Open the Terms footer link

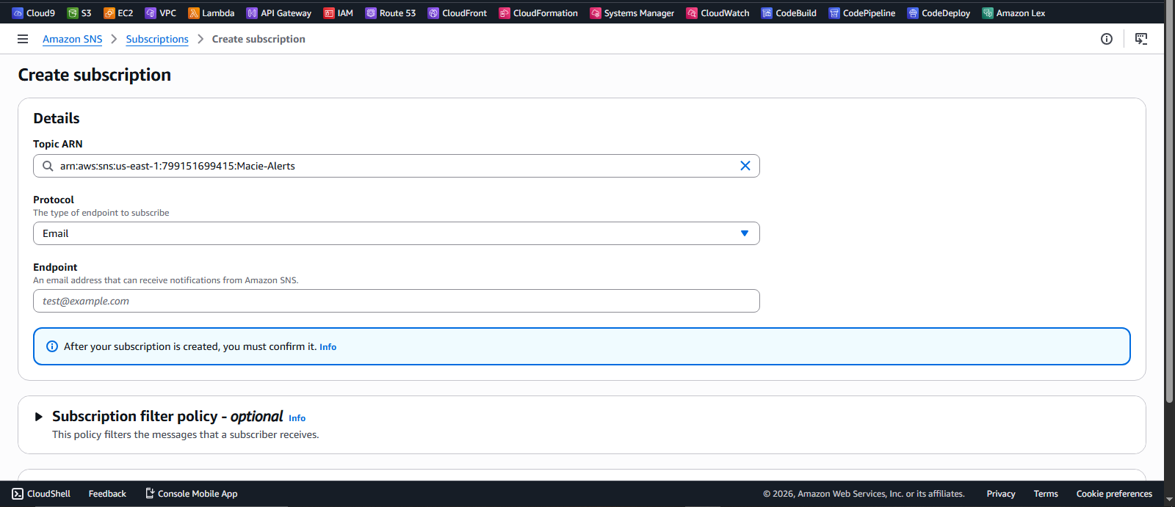(x=1046, y=494)
